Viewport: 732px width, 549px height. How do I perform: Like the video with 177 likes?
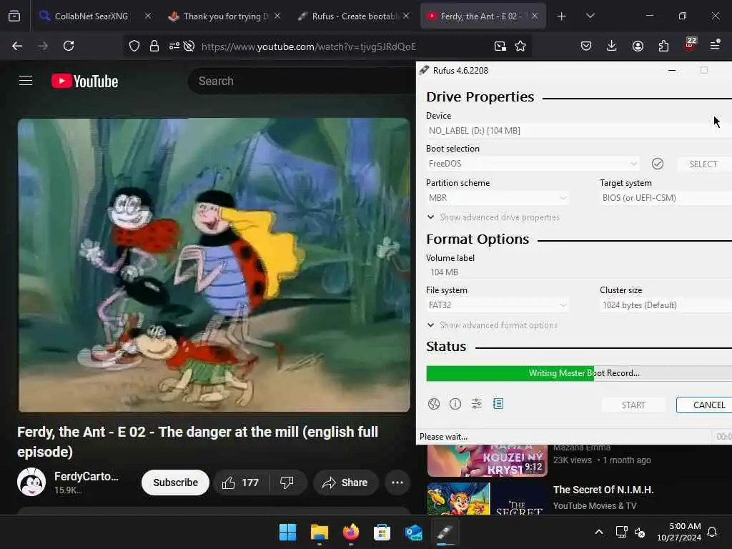[x=241, y=483]
